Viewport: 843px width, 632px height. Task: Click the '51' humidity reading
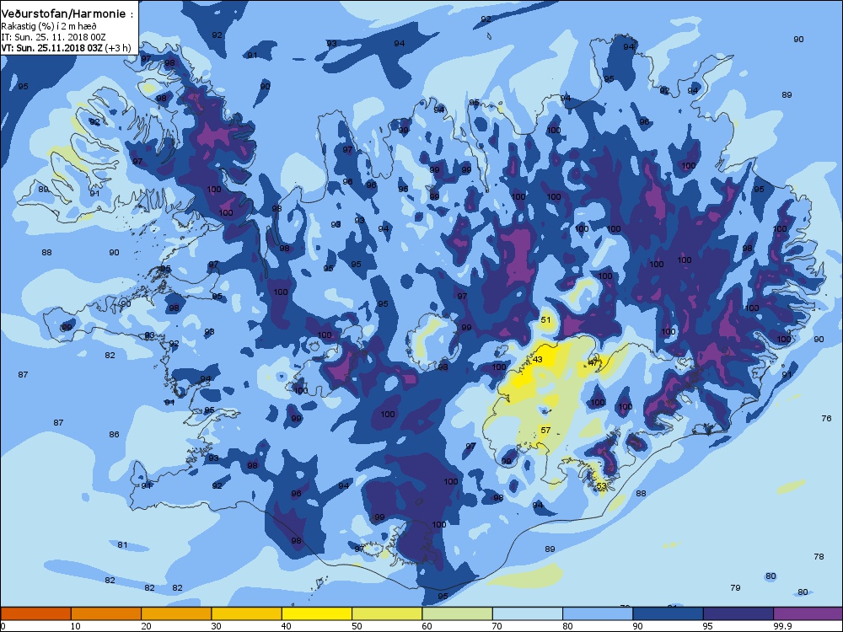(545, 319)
